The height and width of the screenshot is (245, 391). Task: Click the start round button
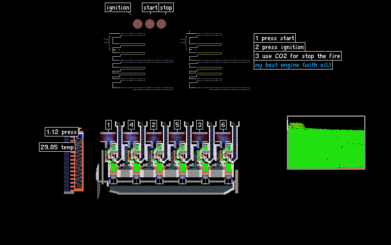pos(150,24)
